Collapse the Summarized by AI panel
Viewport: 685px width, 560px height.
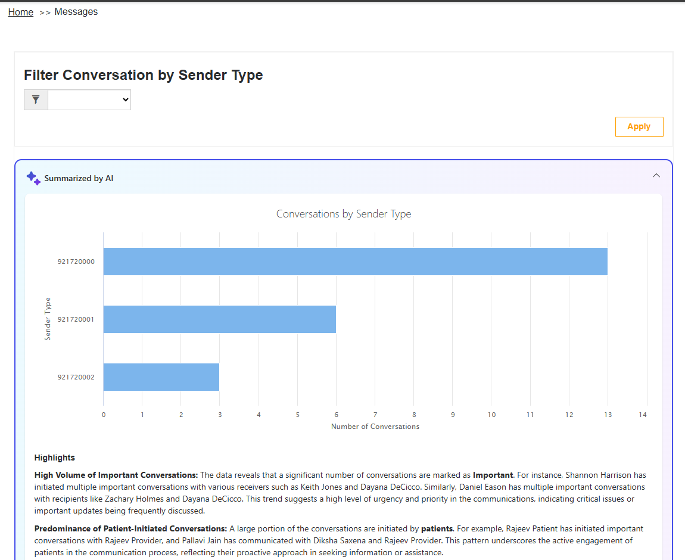pos(656,176)
